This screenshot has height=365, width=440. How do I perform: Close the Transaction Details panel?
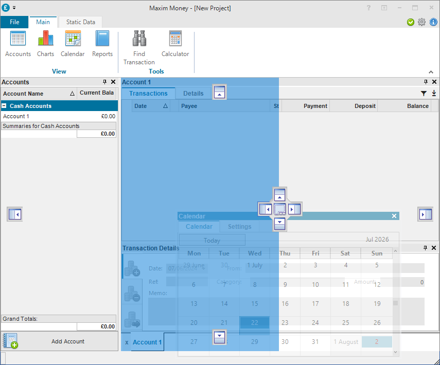[434, 248]
